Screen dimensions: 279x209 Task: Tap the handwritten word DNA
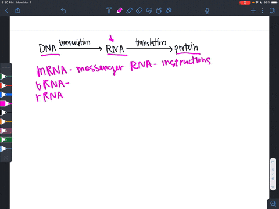(47, 48)
